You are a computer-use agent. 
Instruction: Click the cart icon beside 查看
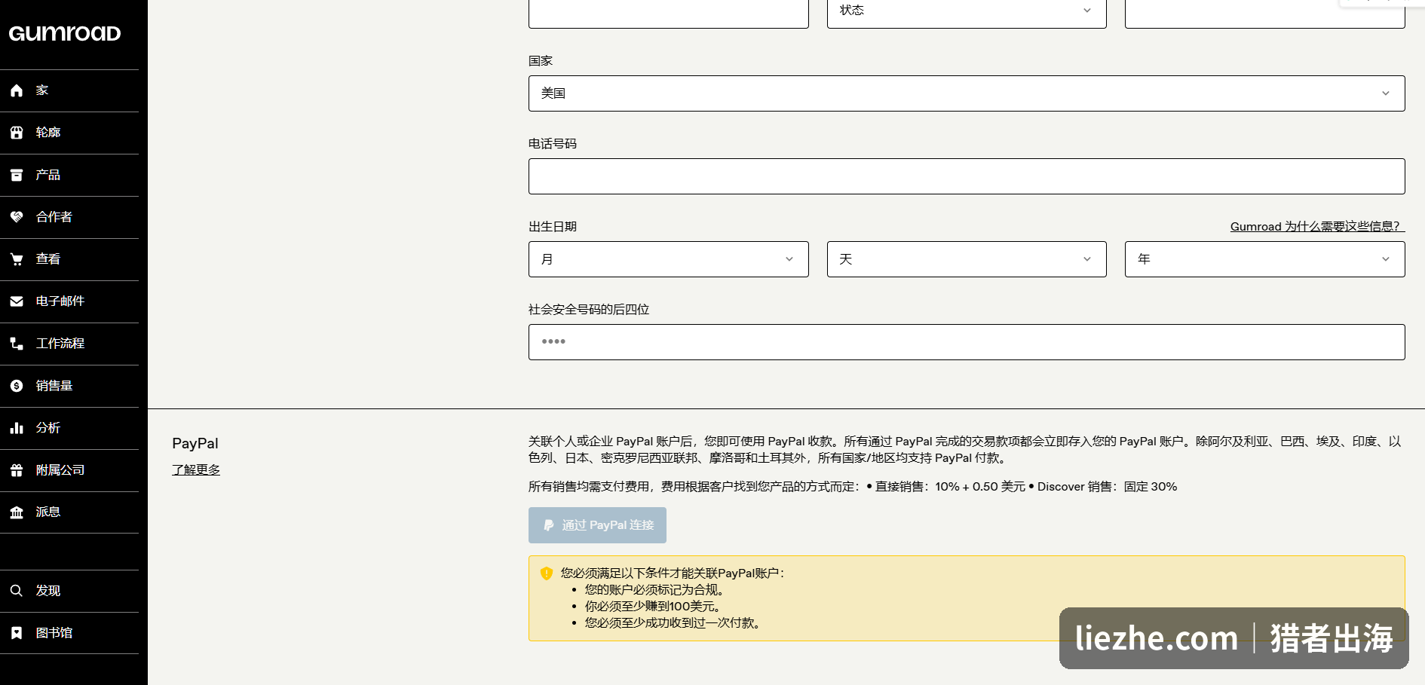[x=17, y=259]
